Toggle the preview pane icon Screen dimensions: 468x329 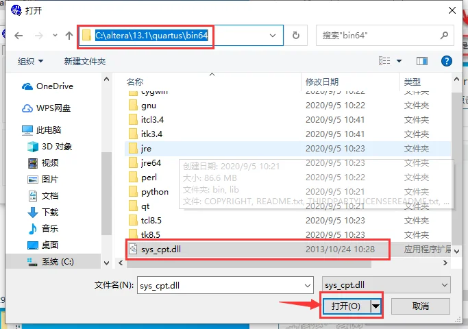(x=421, y=61)
